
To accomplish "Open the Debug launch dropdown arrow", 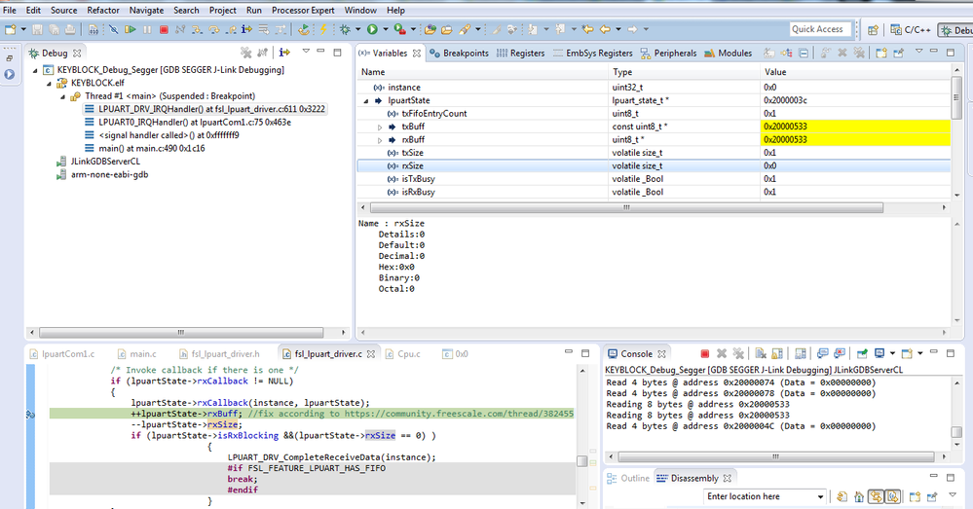I will click(x=358, y=29).
